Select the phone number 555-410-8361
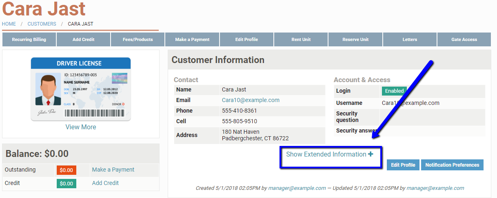Viewport: 497px width, 198px height. [239, 111]
